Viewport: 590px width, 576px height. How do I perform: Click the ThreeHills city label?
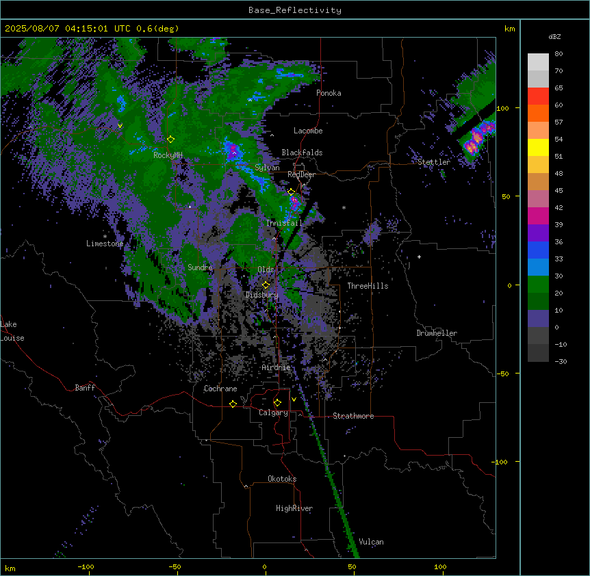coord(368,286)
